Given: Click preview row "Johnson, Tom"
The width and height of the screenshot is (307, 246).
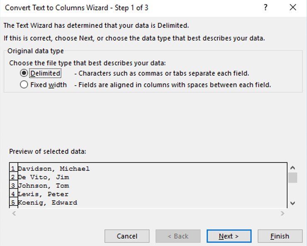Looking at the screenshot, I should click(44, 186).
